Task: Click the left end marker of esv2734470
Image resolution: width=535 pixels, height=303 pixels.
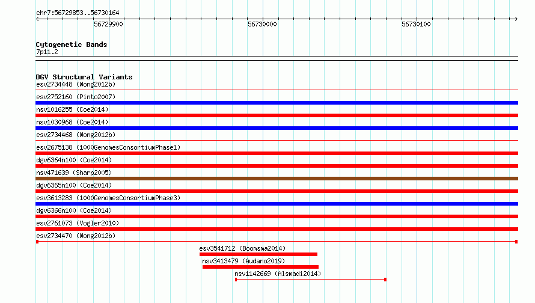Action: pyautogui.click(x=37, y=242)
